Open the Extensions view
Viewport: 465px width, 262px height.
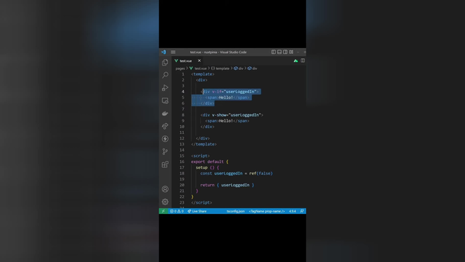pos(165,164)
